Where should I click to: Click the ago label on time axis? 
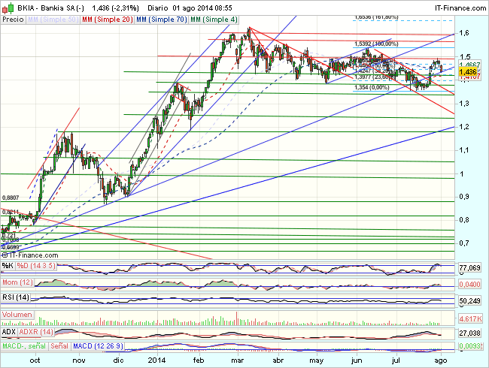(441, 360)
